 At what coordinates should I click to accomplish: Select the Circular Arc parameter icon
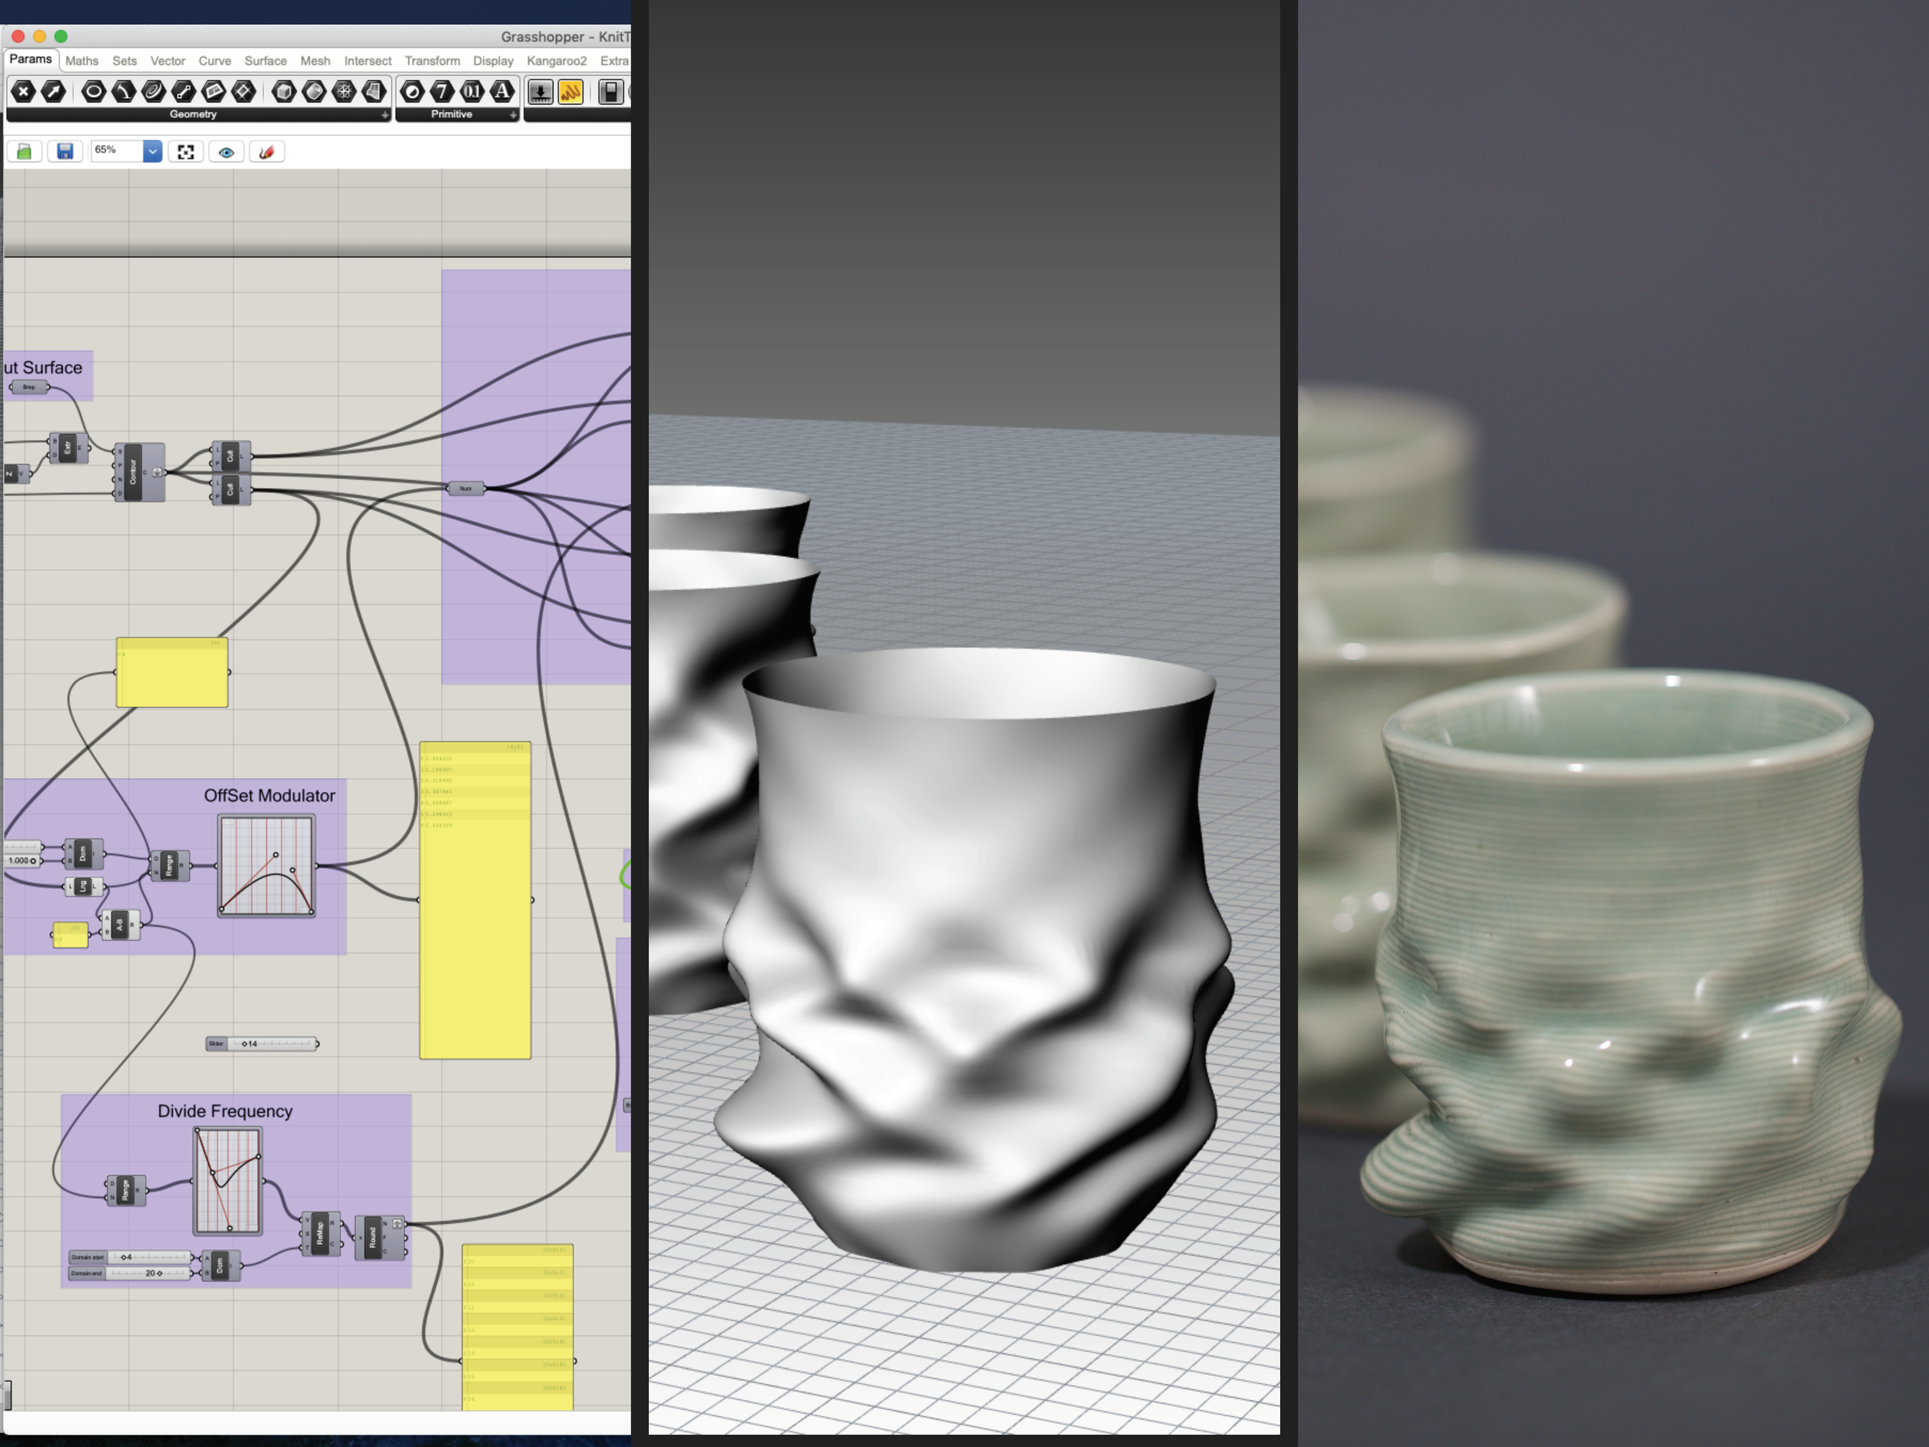click(123, 92)
